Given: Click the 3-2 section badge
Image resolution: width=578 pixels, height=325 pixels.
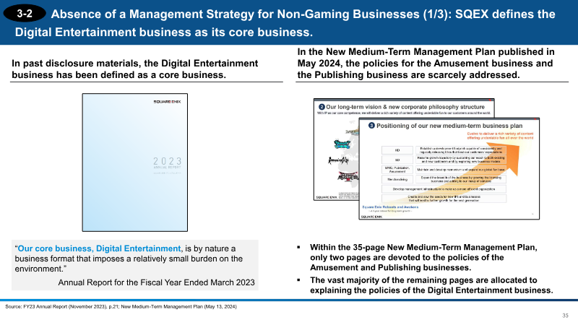Looking at the screenshot, I should coord(25,14).
